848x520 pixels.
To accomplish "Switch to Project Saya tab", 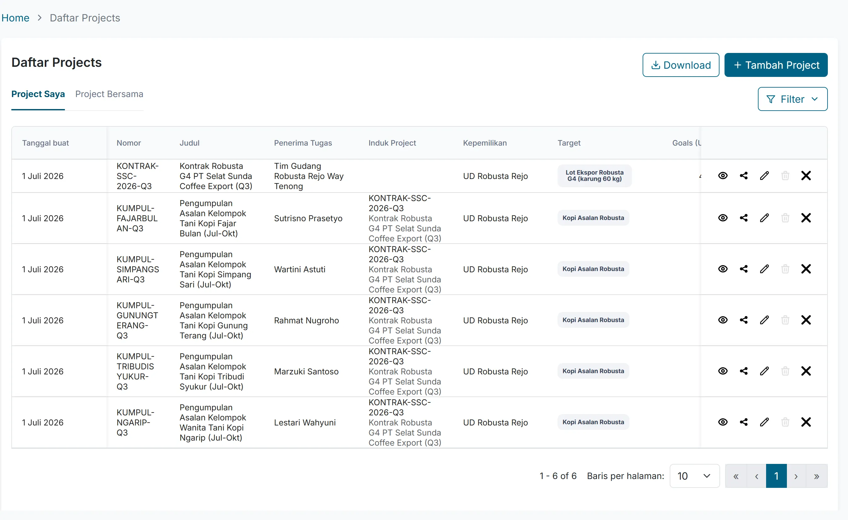I will tap(38, 94).
